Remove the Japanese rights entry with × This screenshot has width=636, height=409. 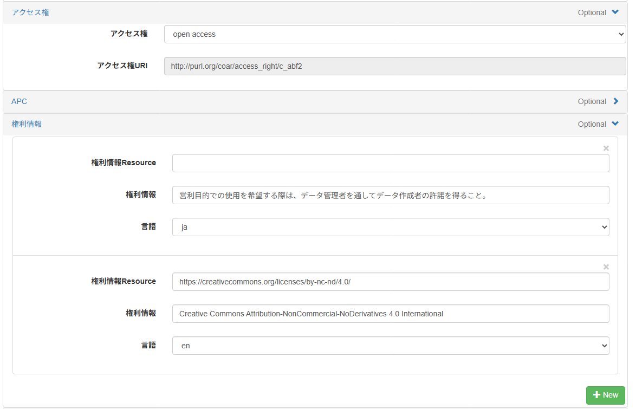[x=606, y=148]
